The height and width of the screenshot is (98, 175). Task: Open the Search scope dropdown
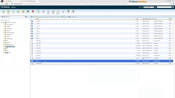[x=149, y=7]
